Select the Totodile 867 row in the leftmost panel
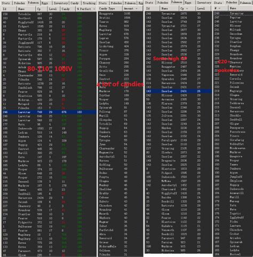The height and width of the screenshot is (257, 253). tap(49, 14)
